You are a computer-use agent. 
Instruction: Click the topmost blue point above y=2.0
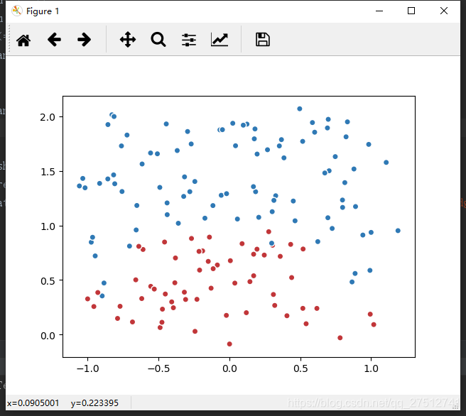(300, 109)
